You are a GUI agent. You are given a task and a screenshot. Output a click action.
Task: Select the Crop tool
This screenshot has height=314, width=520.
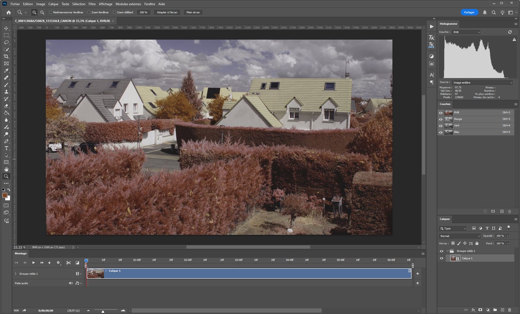tap(6, 57)
